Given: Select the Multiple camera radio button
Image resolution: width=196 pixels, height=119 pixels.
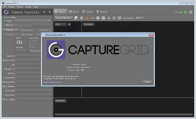Looking at the screenshot, I should point(4,25).
